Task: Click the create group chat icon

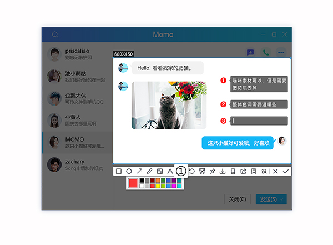Action: click(250, 52)
